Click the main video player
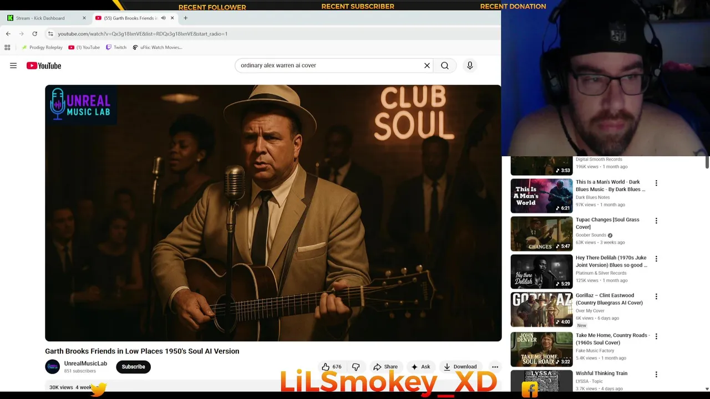The width and height of the screenshot is (710, 399). point(273,213)
